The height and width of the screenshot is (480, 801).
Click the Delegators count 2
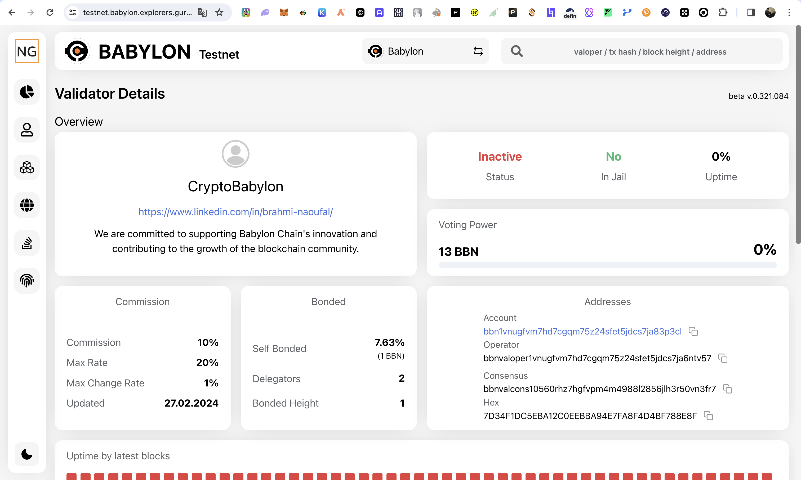click(402, 378)
